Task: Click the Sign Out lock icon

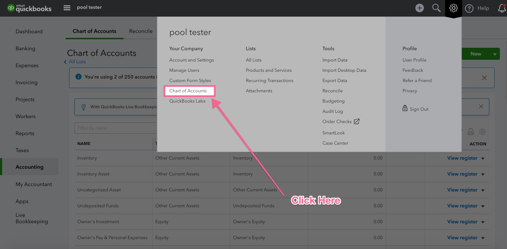Action: [x=405, y=108]
